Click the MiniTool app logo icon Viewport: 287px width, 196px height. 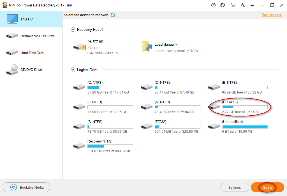[x=5, y=5]
